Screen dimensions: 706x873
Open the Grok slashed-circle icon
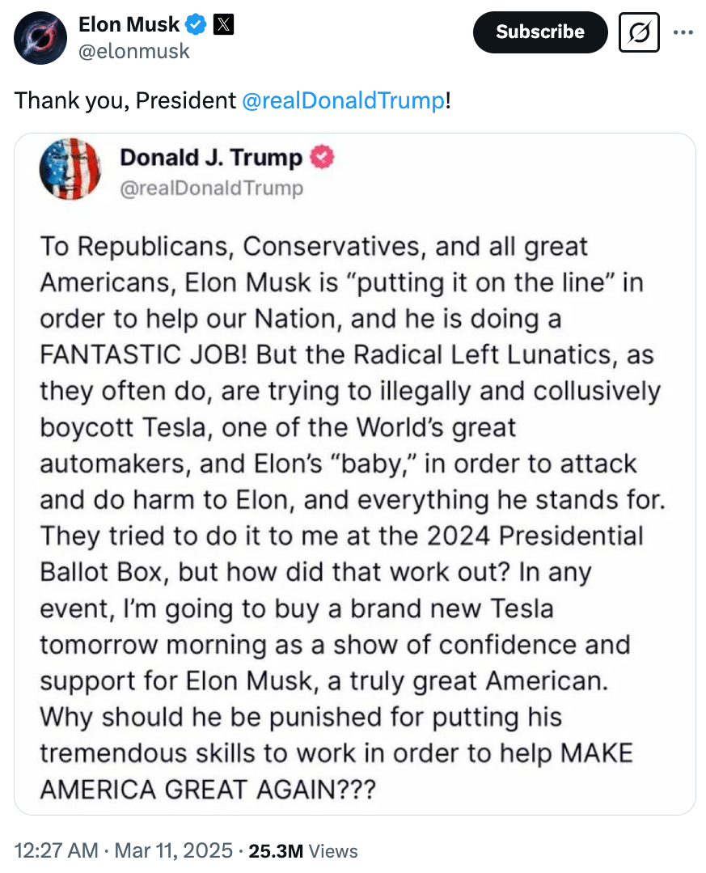click(x=639, y=32)
